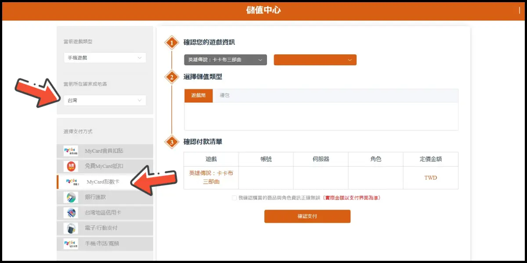Screen dimensions: 527x263
Task: Click the 儲值中心 page title
Action: coord(263,10)
